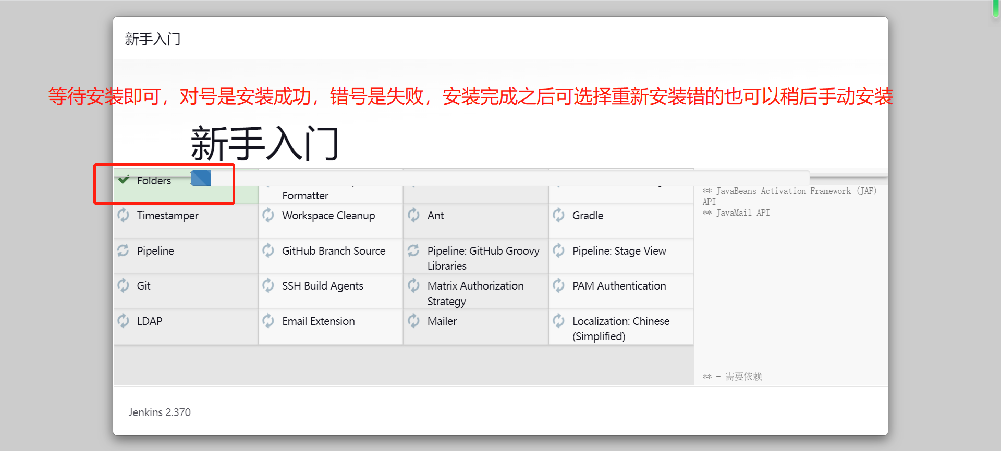The height and width of the screenshot is (451, 1001).
Task: Select the SSH Build Agents plugin label
Action: point(322,286)
